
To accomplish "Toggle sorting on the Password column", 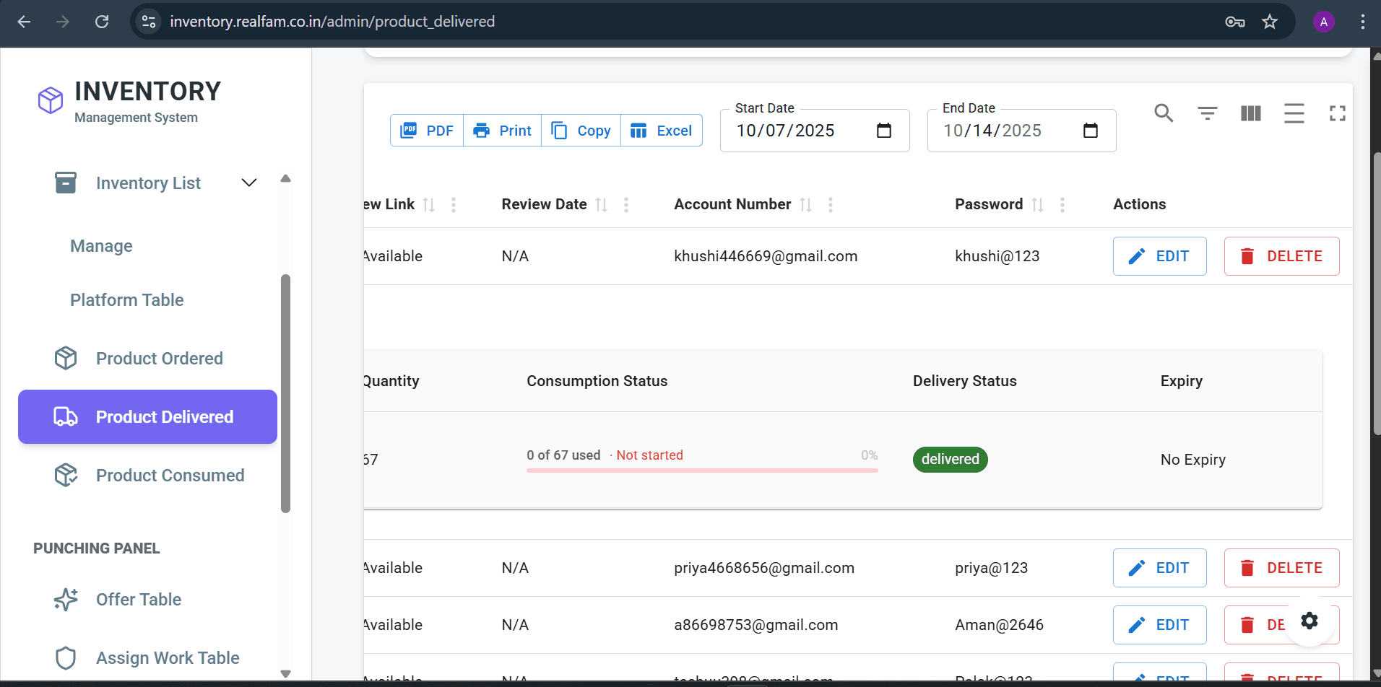I will (1038, 204).
